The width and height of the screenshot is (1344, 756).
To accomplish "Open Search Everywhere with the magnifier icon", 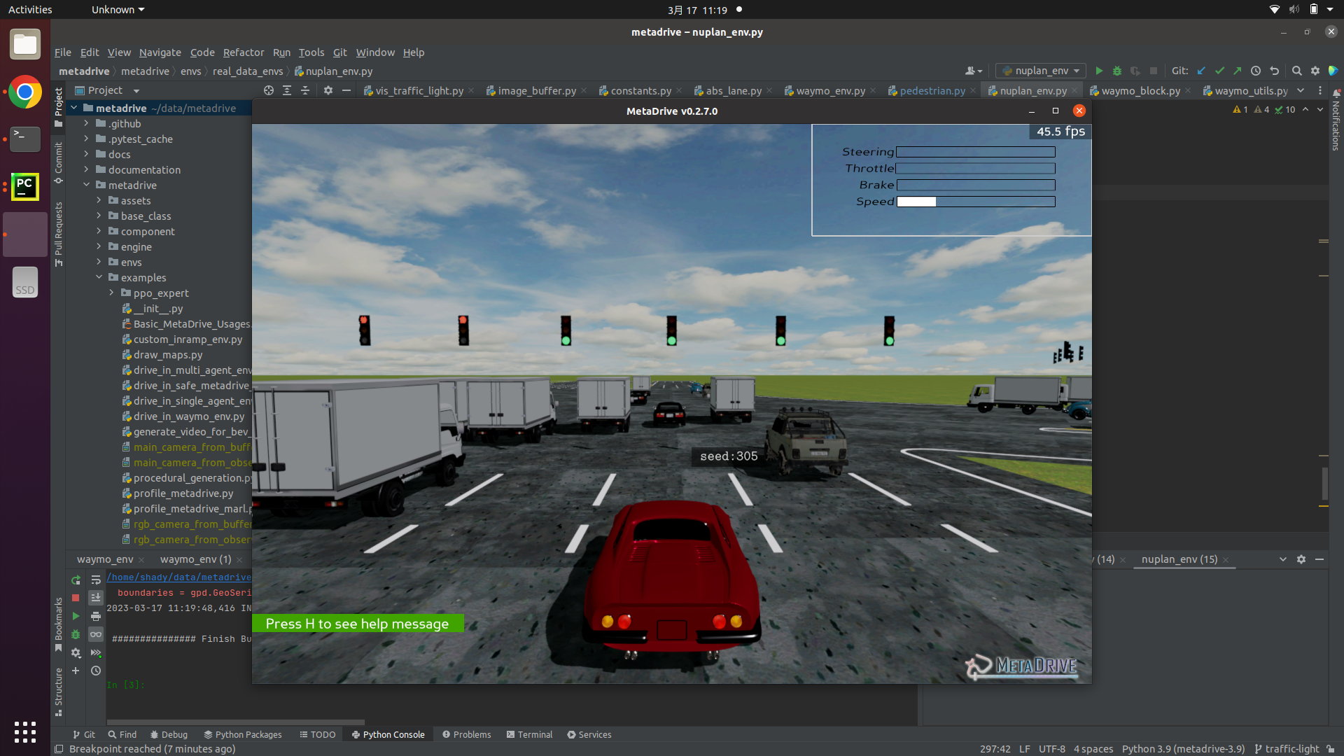I will coord(1296,71).
